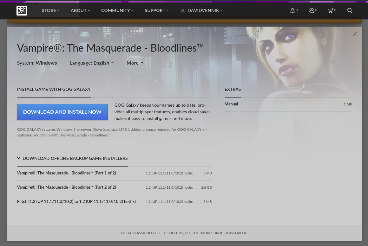This screenshot has width=368, height=246.
Task: Download Bloodlines Part 2 of 2 installer
Action: click(x=114, y=187)
